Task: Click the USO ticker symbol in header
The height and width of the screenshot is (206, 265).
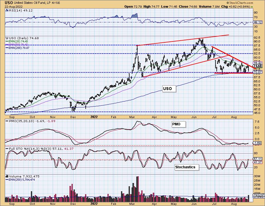Action: [9, 3]
